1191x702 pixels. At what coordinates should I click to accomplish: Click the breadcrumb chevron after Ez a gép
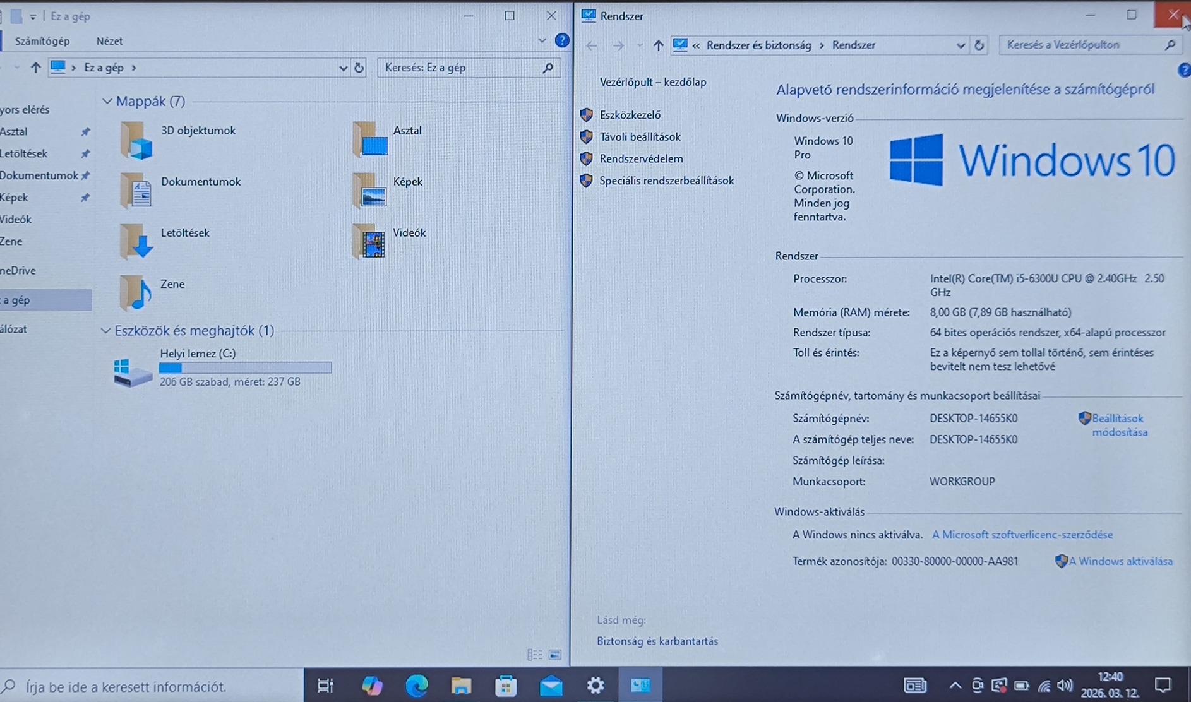click(134, 68)
